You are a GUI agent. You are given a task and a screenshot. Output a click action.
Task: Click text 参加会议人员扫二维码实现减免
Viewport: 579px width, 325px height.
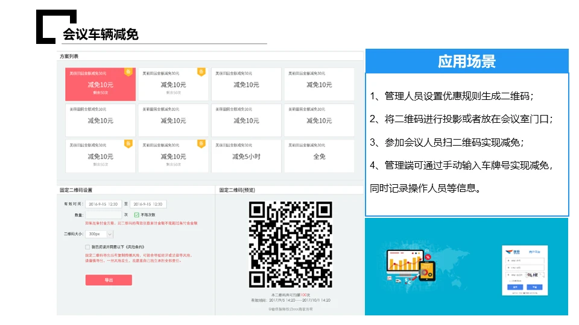point(452,142)
